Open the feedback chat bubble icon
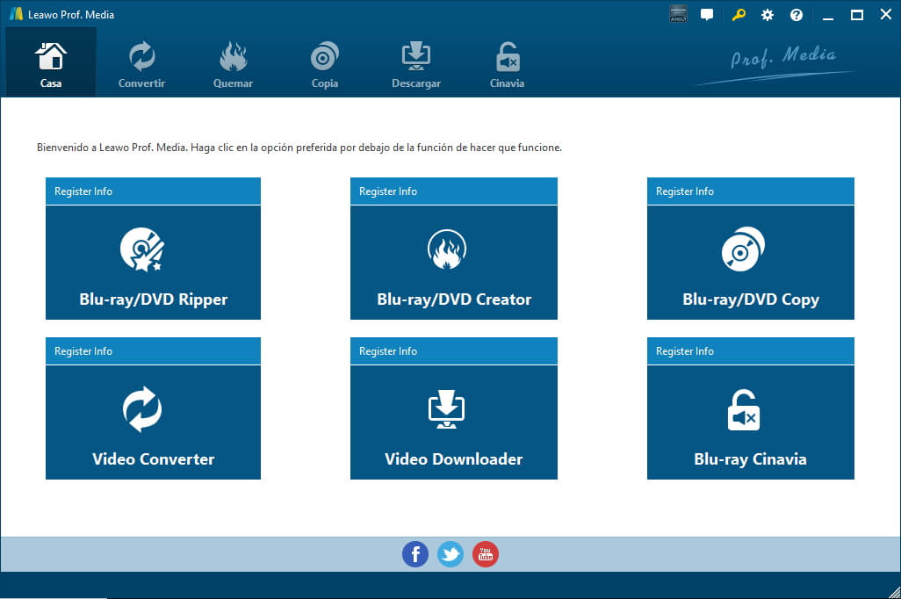Image resolution: width=901 pixels, height=599 pixels. 707,15
